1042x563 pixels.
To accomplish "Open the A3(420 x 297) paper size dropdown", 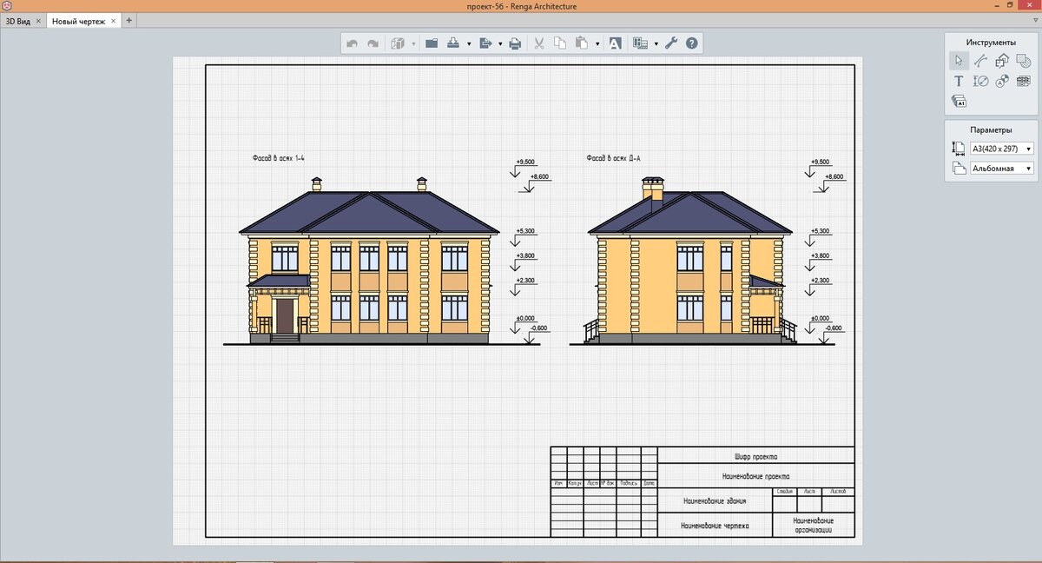I will [1001, 149].
